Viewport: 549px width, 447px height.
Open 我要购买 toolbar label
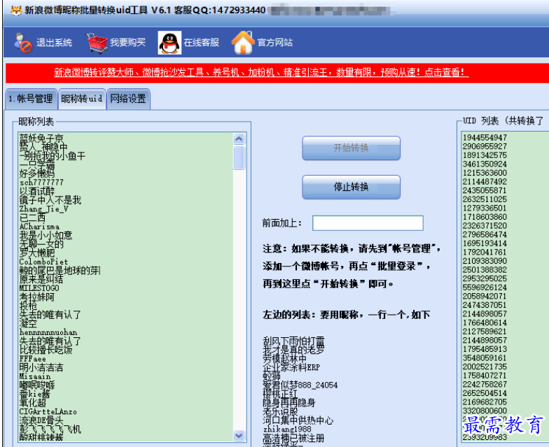127,43
